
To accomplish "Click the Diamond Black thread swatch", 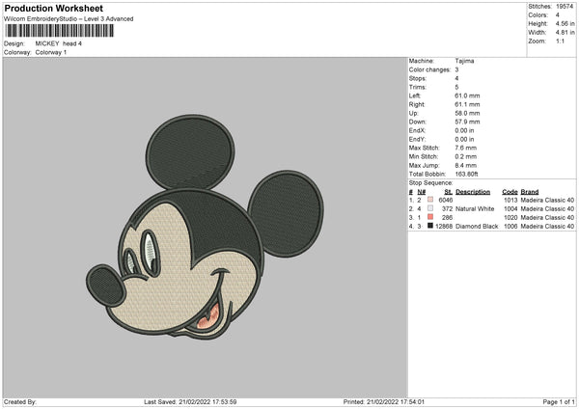I will (x=430, y=226).
